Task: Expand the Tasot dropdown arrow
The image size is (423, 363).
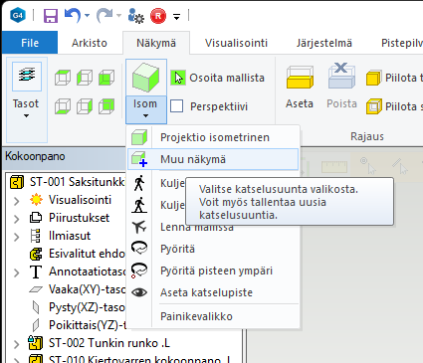Action: [26, 115]
